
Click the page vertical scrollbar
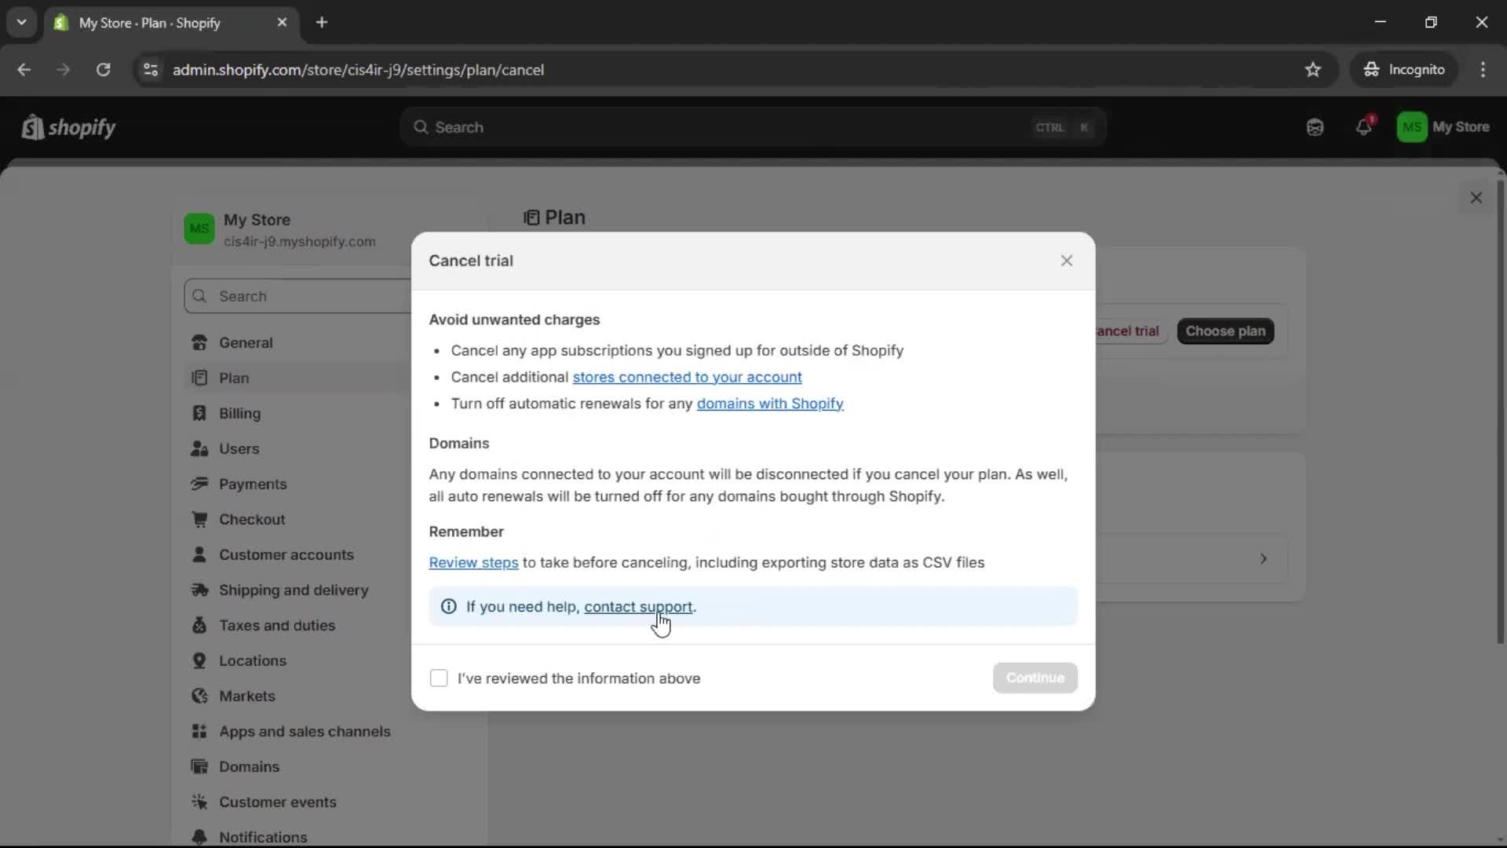pos(1500,412)
